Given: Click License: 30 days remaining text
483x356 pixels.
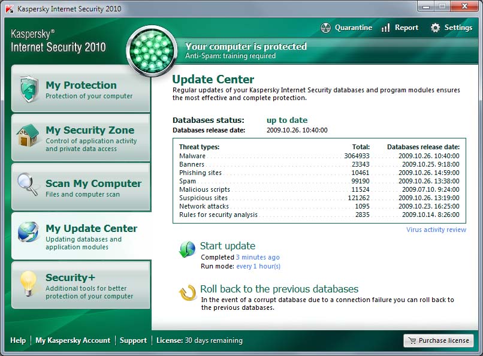Looking at the screenshot, I should pyautogui.click(x=200, y=340).
